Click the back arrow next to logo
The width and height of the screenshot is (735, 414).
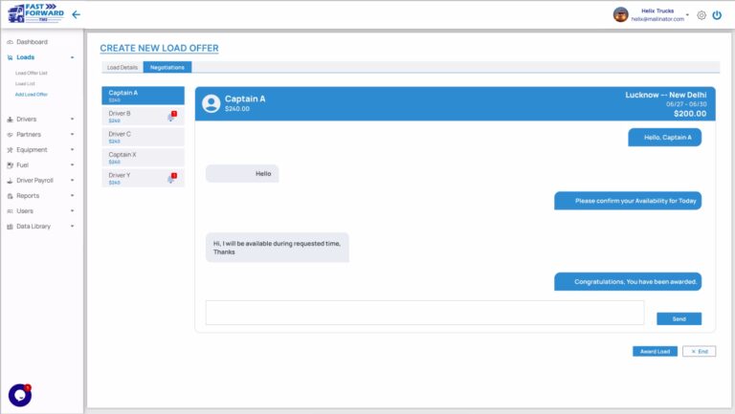pos(76,14)
